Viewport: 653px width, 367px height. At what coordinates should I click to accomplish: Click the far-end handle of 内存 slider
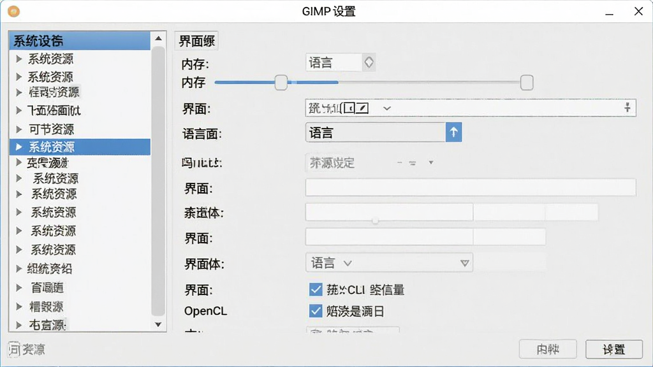[527, 82]
